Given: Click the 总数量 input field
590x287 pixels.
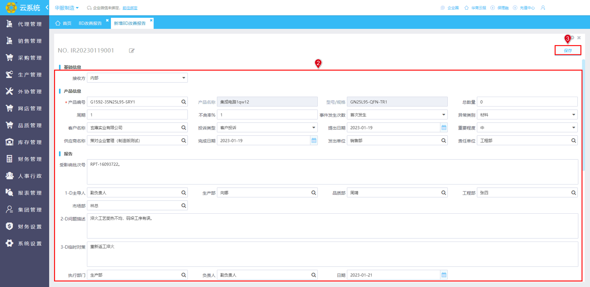Looking at the screenshot, I should point(527,102).
